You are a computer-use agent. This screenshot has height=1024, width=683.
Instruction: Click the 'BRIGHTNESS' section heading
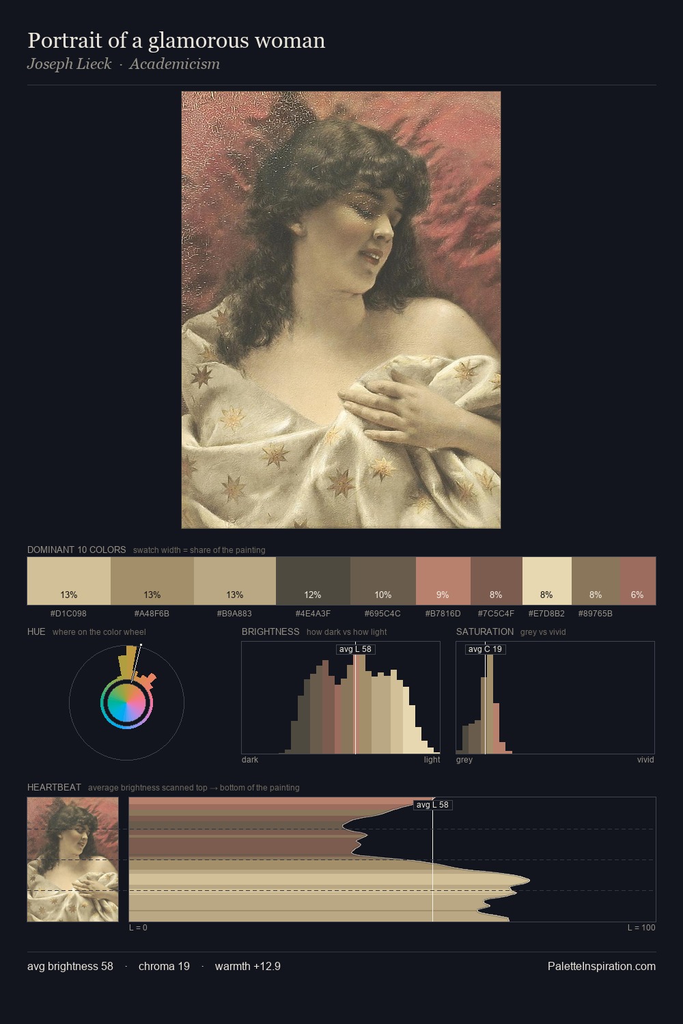pos(270,631)
